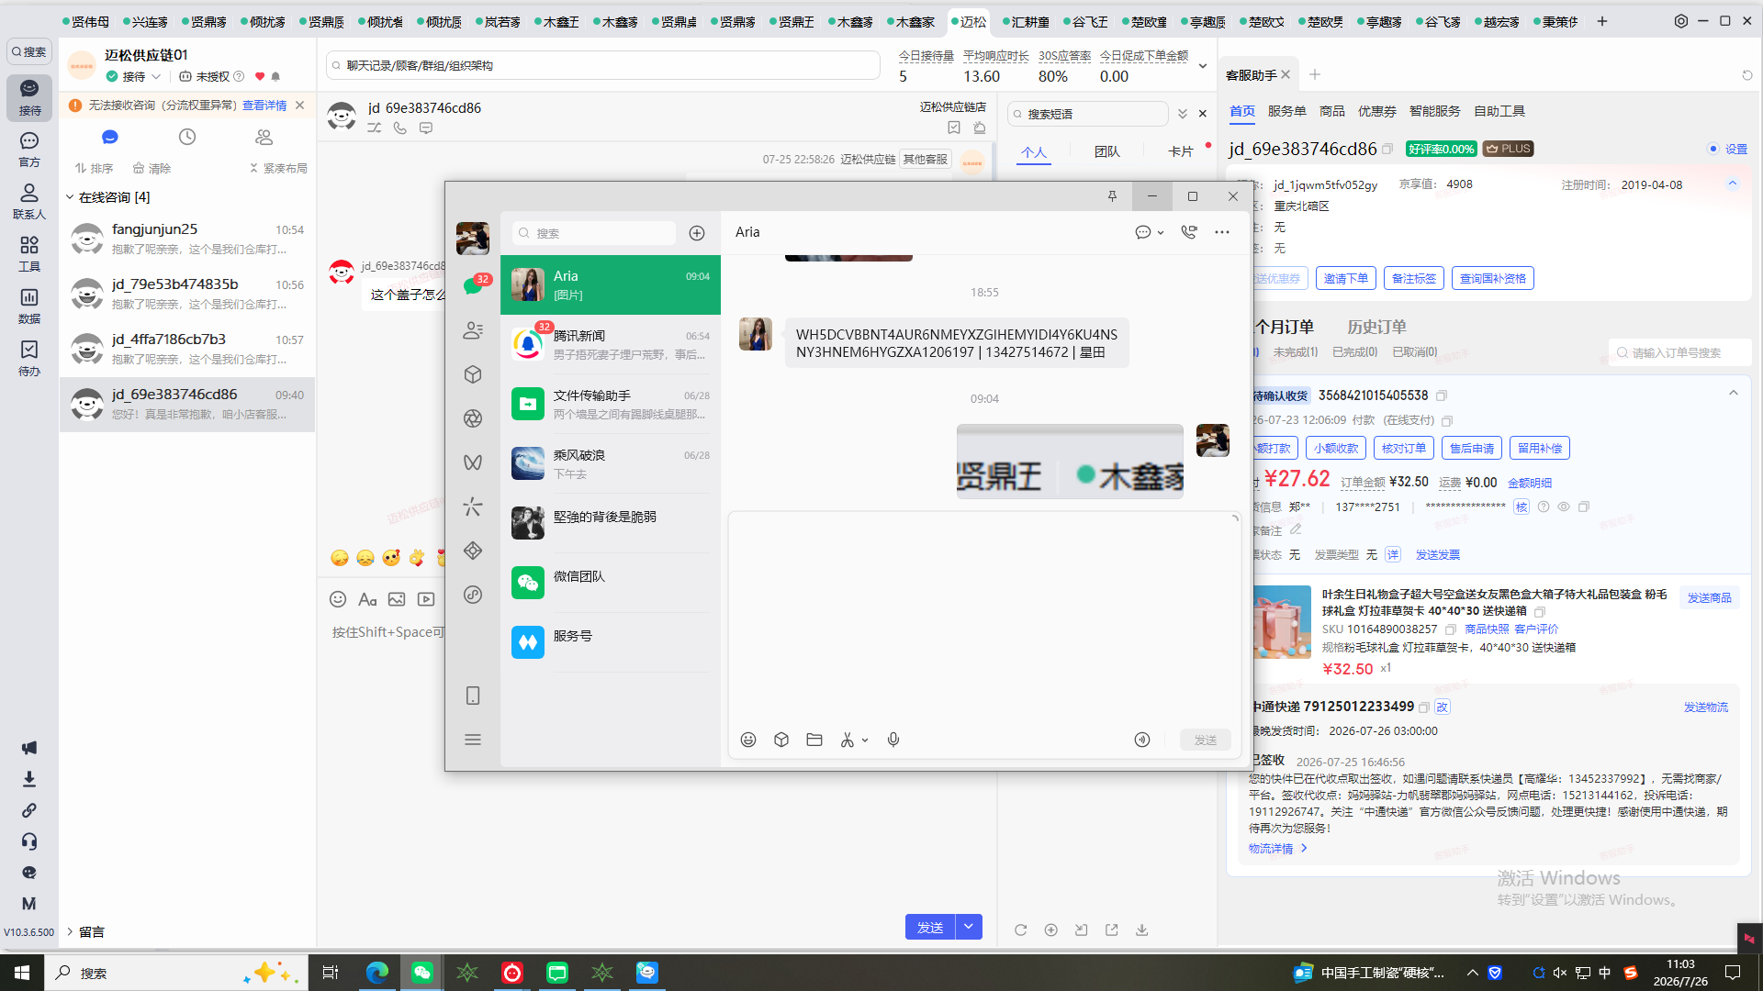This screenshot has width=1763, height=991.
Task: Open the 接待 status dropdown
Action: [135, 76]
